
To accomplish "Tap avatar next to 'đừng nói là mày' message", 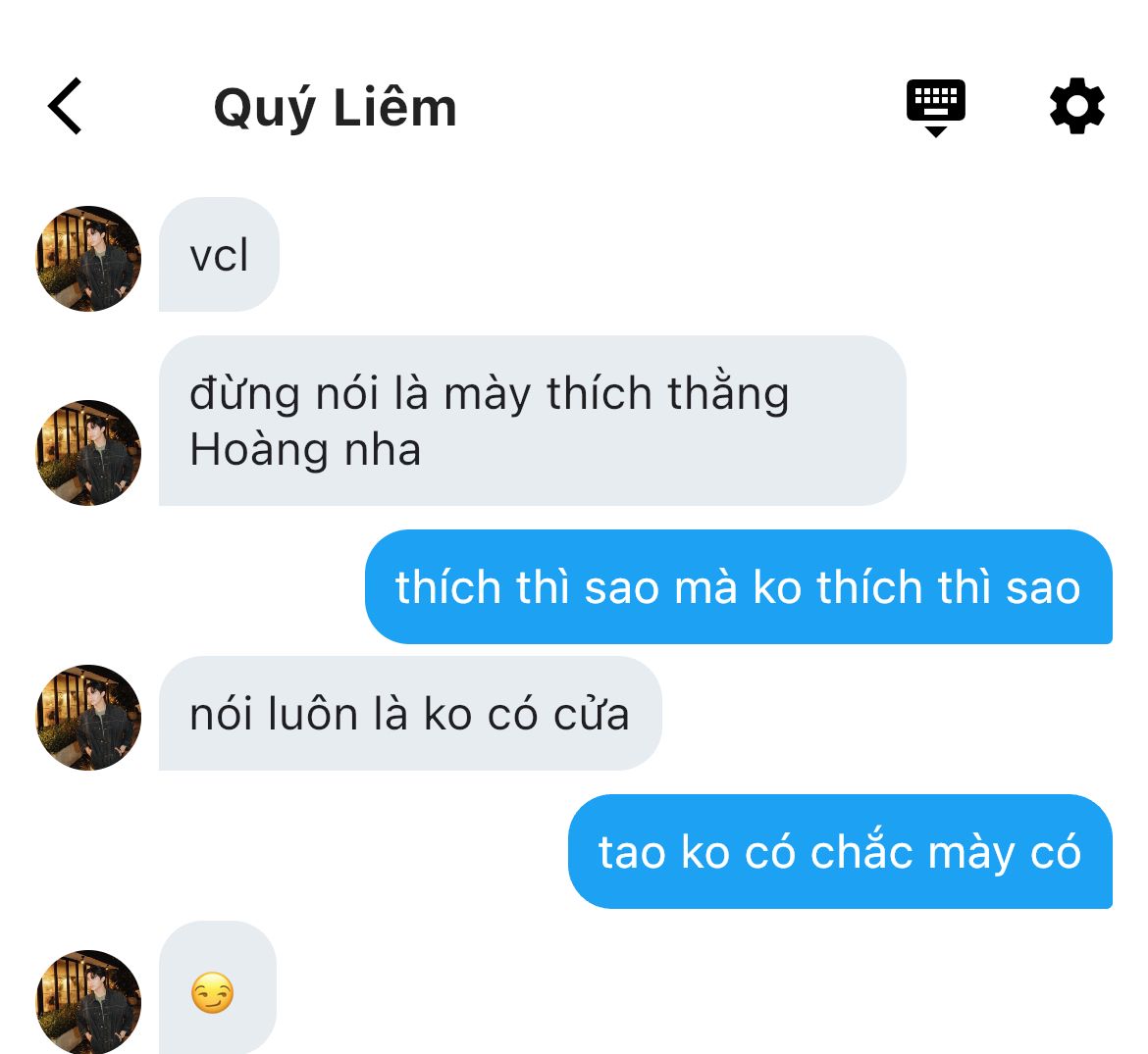I will coord(88,453).
